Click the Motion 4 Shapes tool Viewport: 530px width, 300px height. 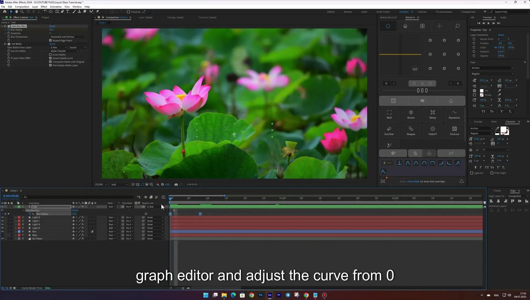(411, 131)
